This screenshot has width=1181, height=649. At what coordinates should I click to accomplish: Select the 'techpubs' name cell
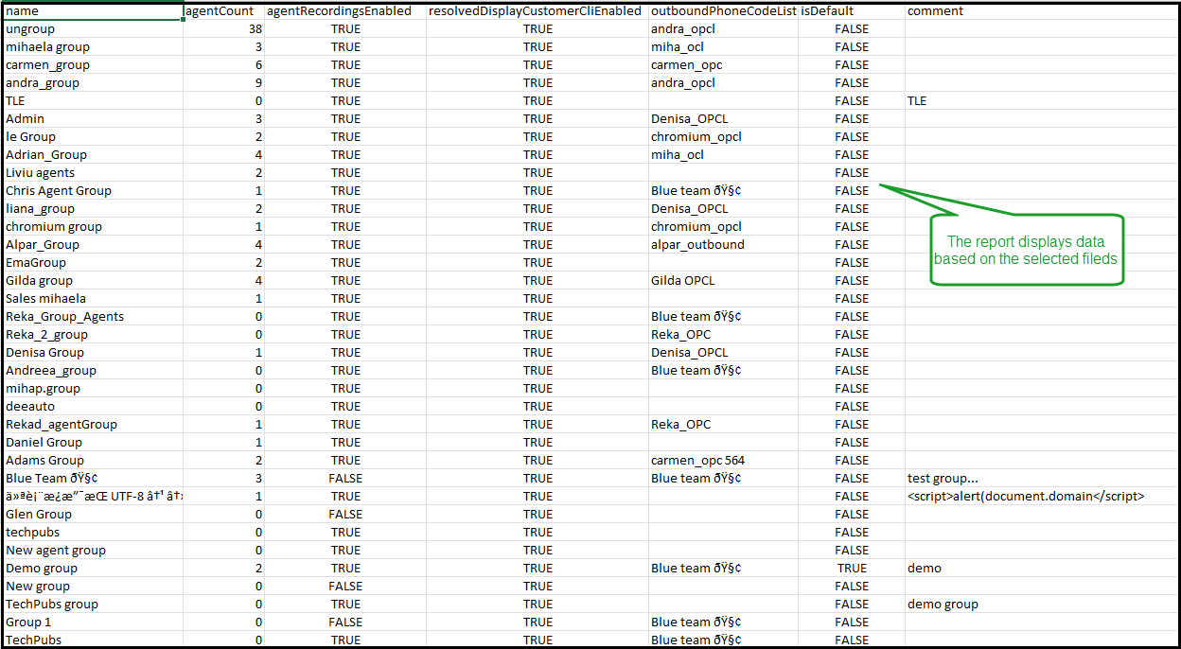pos(93,533)
